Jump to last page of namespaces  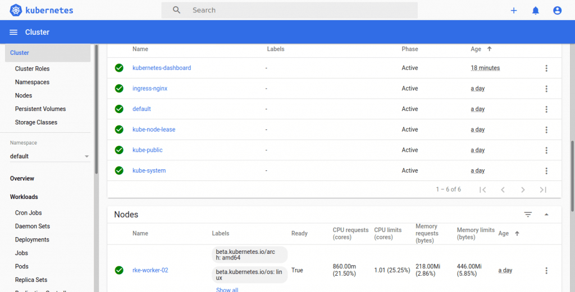[543, 190]
